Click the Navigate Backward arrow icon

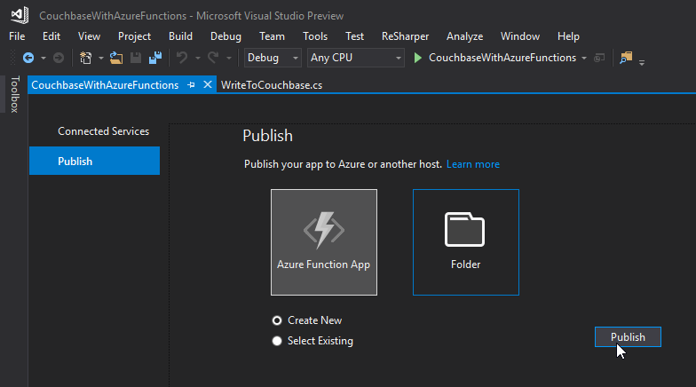[x=28, y=58]
